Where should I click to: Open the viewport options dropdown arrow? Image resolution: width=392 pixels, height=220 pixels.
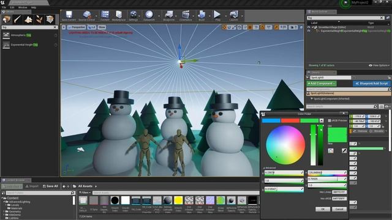pyautogui.click(x=64, y=27)
